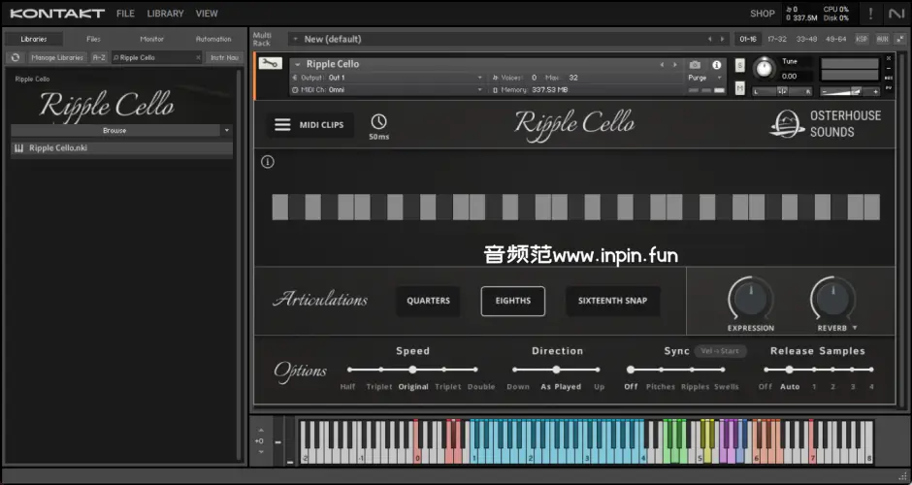Open the LIBRARY menu
This screenshot has width=912, height=485.
[x=165, y=14]
